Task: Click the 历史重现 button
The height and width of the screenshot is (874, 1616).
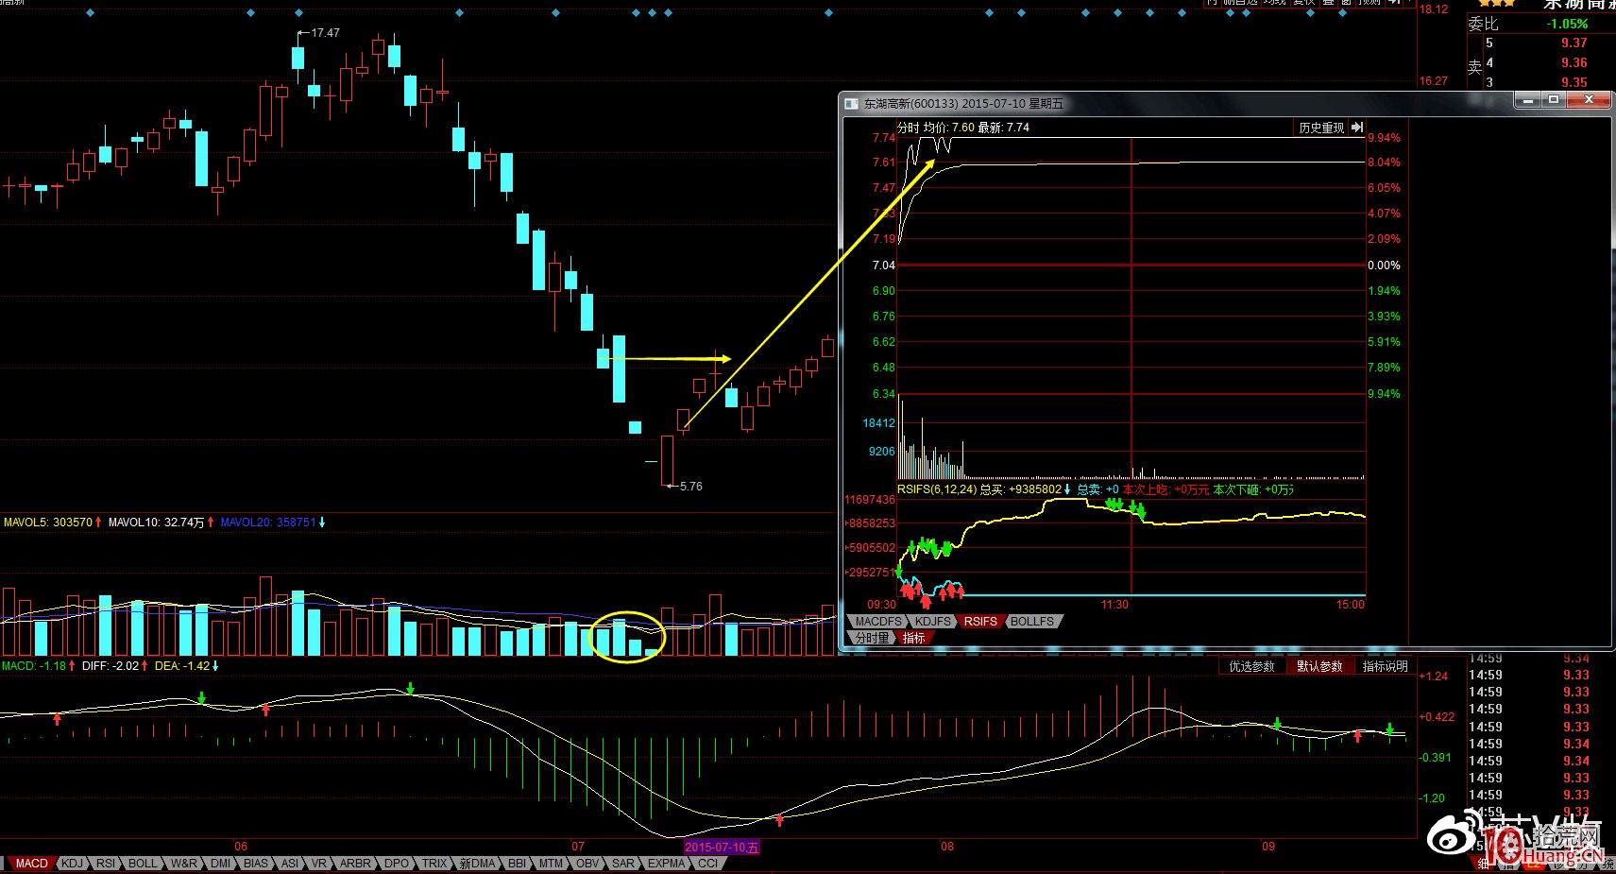Action: point(1321,128)
